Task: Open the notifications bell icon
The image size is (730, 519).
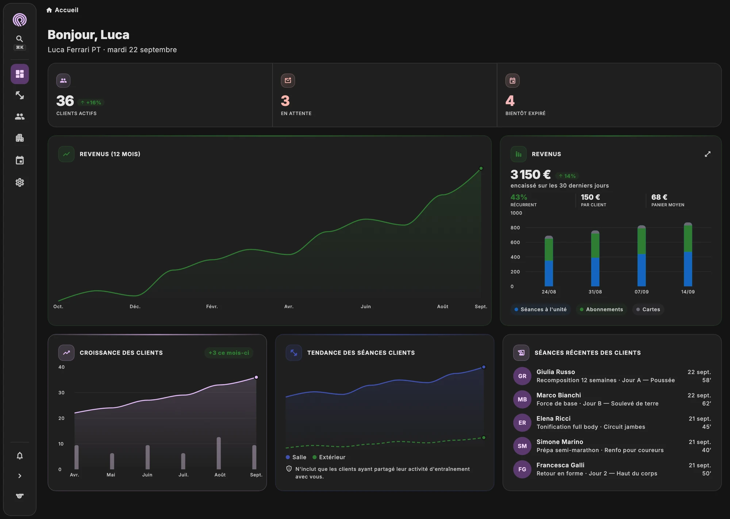Action: (20, 455)
